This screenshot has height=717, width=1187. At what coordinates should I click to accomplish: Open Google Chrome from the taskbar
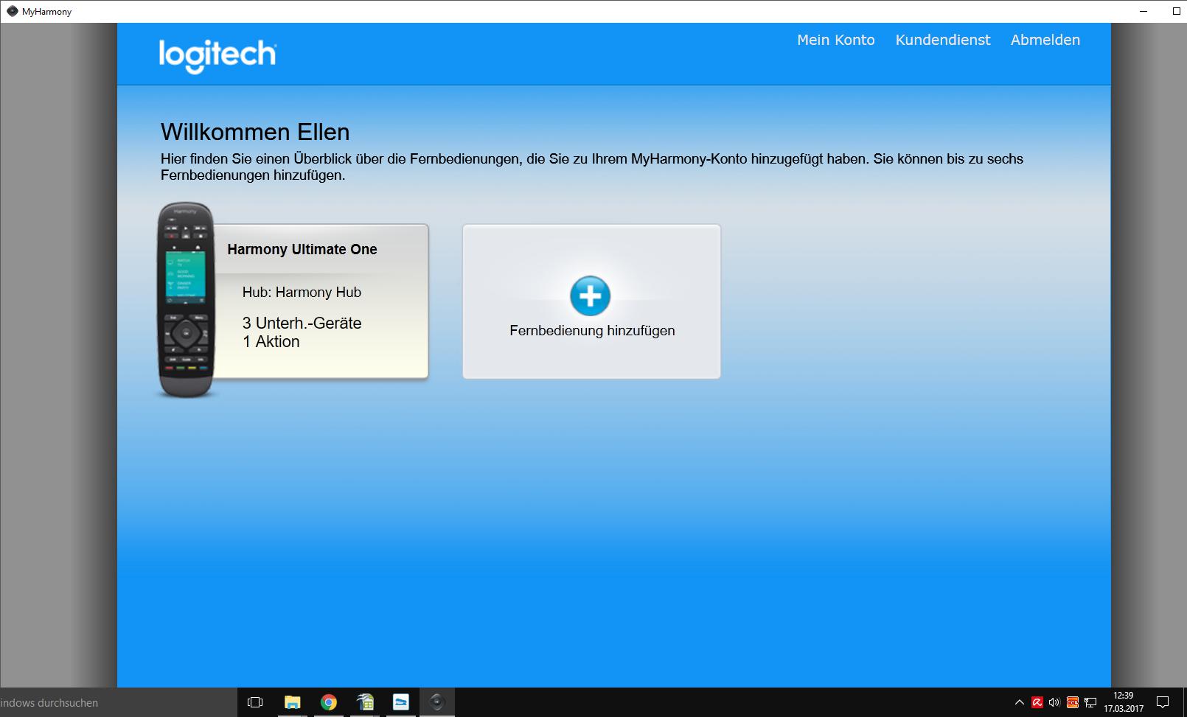[x=329, y=702]
